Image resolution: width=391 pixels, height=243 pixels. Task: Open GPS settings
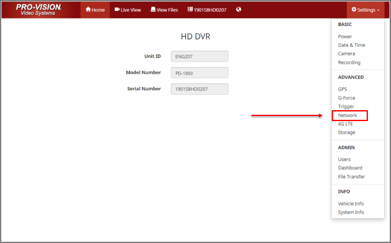(x=342, y=89)
